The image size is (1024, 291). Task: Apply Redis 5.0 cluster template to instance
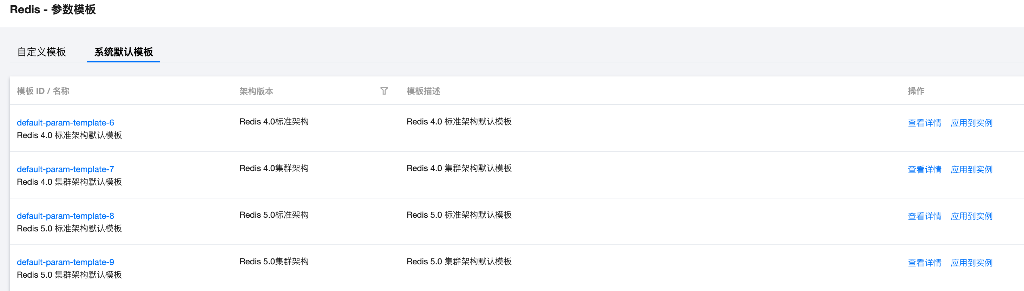[x=971, y=262]
